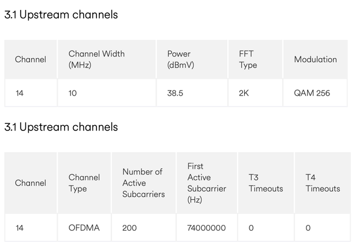Click the 2K FFT type cell
Viewport: 353px width, 249px height.
pyautogui.click(x=244, y=93)
